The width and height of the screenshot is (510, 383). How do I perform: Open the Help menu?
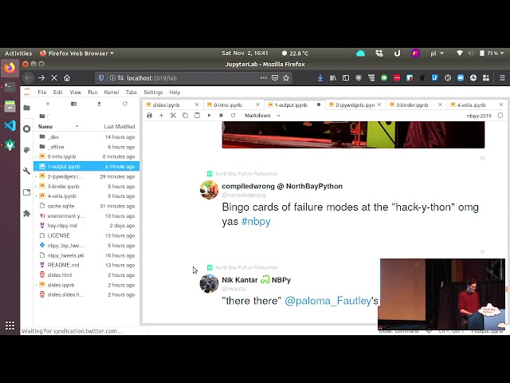[175, 93]
